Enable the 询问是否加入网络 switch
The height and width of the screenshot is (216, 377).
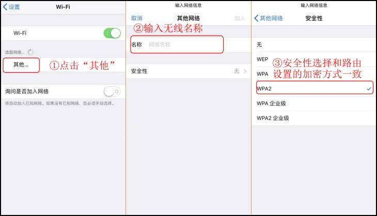coord(112,91)
